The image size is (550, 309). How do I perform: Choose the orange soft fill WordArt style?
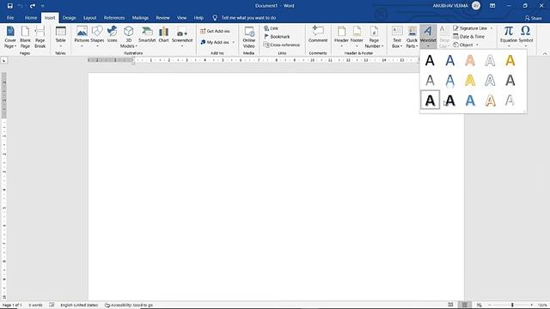point(470,61)
